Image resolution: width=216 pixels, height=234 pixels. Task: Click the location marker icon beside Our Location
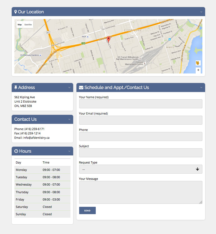pos(16,12)
